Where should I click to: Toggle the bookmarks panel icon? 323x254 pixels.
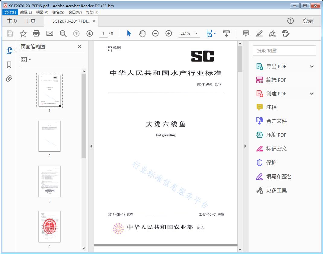pyautogui.click(x=9, y=65)
